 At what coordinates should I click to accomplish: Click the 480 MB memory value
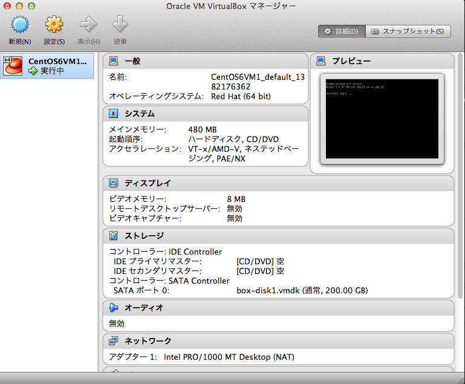click(202, 129)
